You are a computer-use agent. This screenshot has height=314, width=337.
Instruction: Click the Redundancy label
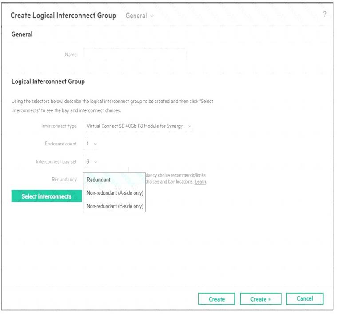coord(64,180)
